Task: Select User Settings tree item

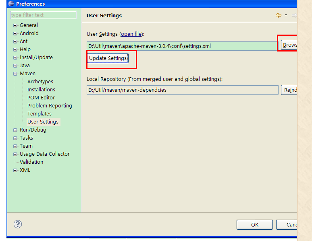Action: pyautogui.click(x=43, y=122)
